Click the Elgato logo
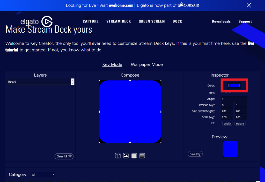Screen dimensions: 265x182 point(36,21)
